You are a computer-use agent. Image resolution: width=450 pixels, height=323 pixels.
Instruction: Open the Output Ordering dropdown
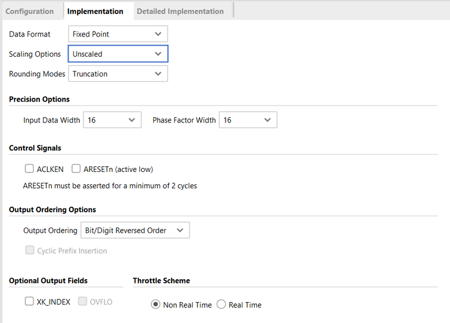pyautogui.click(x=135, y=230)
